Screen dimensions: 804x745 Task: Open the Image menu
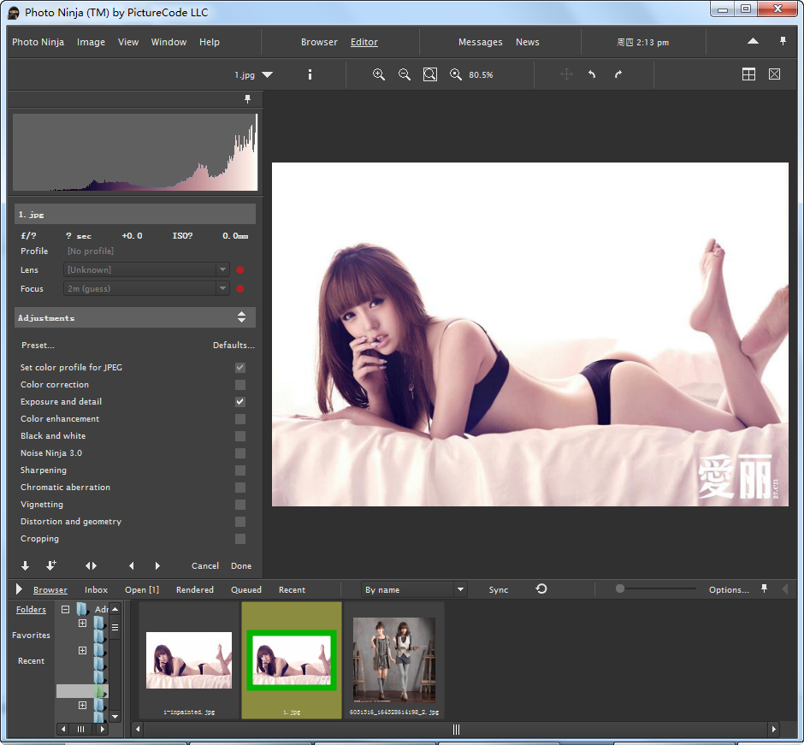(x=91, y=42)
